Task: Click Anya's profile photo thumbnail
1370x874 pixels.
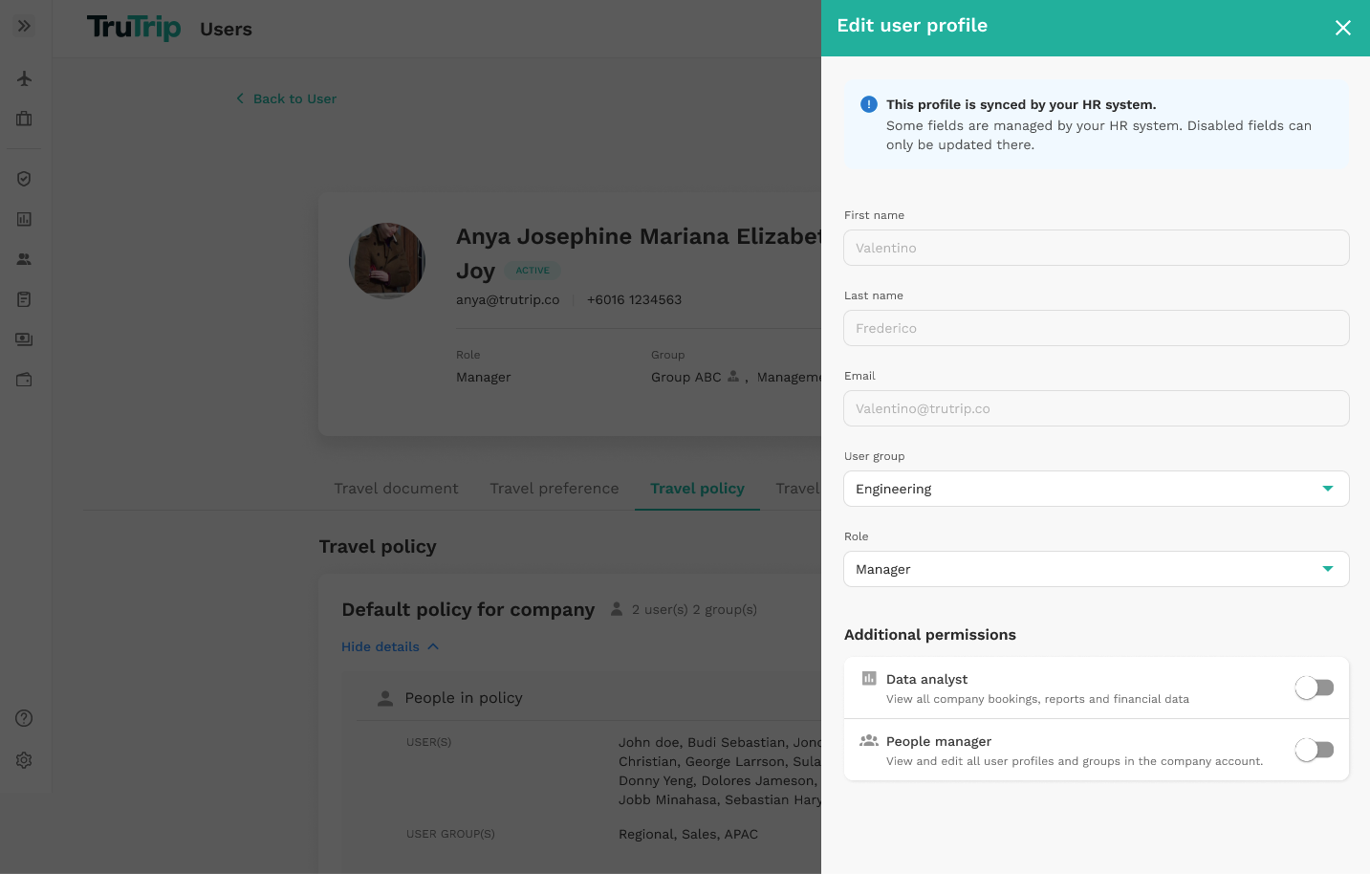Action: click(x=387, y=261)
